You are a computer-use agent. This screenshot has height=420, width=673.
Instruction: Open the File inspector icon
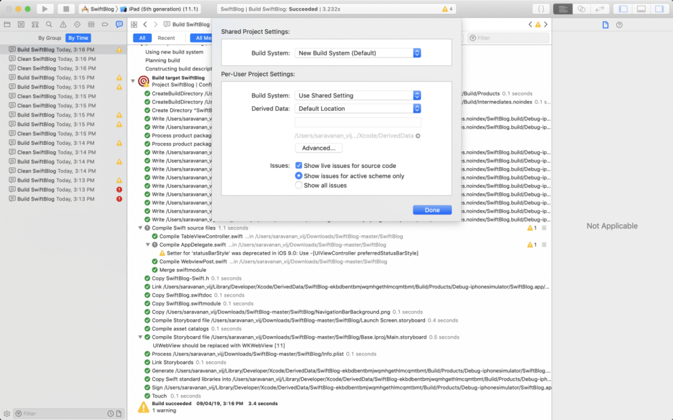[x=605, y=25]
